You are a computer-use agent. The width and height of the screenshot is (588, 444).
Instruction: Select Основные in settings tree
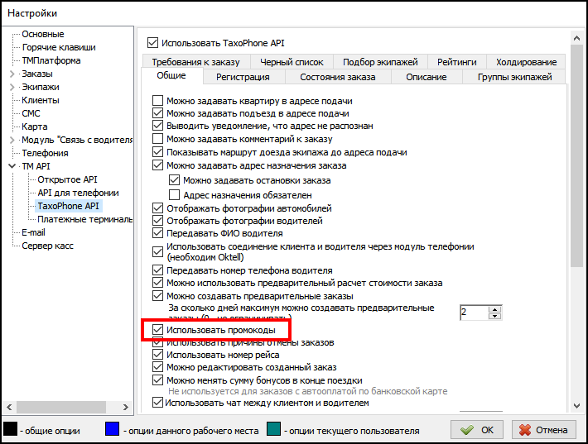pos(43,34)
